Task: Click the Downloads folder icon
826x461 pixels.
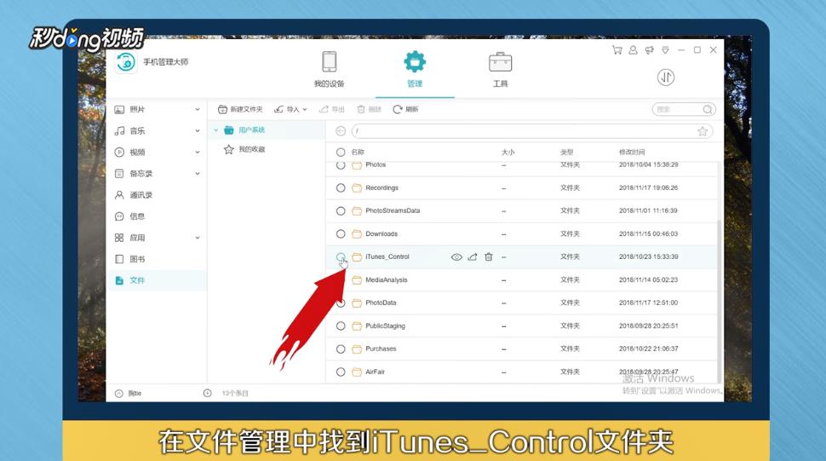Action: (x=357, y=234)
